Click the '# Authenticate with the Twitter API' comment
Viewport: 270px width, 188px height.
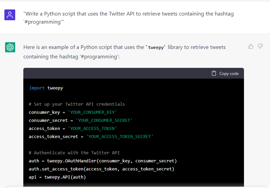pos(74,153)
